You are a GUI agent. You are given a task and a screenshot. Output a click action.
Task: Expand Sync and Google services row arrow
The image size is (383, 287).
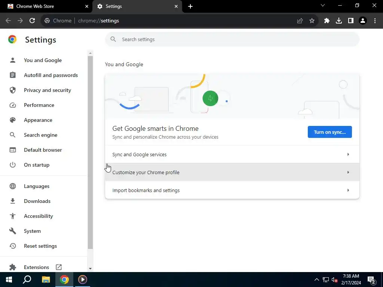(x=348, y=154)
